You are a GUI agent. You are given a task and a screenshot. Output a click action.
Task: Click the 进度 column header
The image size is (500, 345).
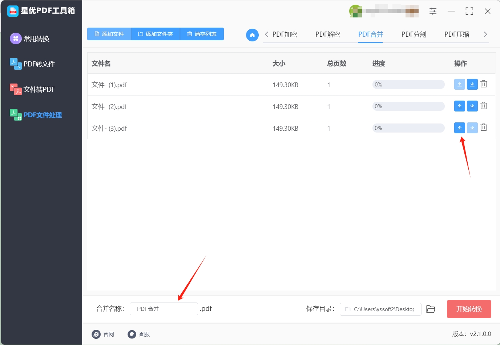click(379, 64)
